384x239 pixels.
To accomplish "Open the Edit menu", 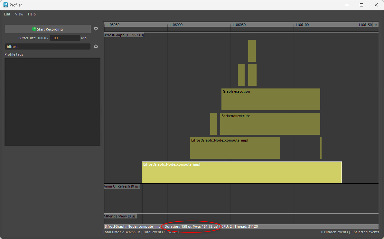I will pos(7,14).
